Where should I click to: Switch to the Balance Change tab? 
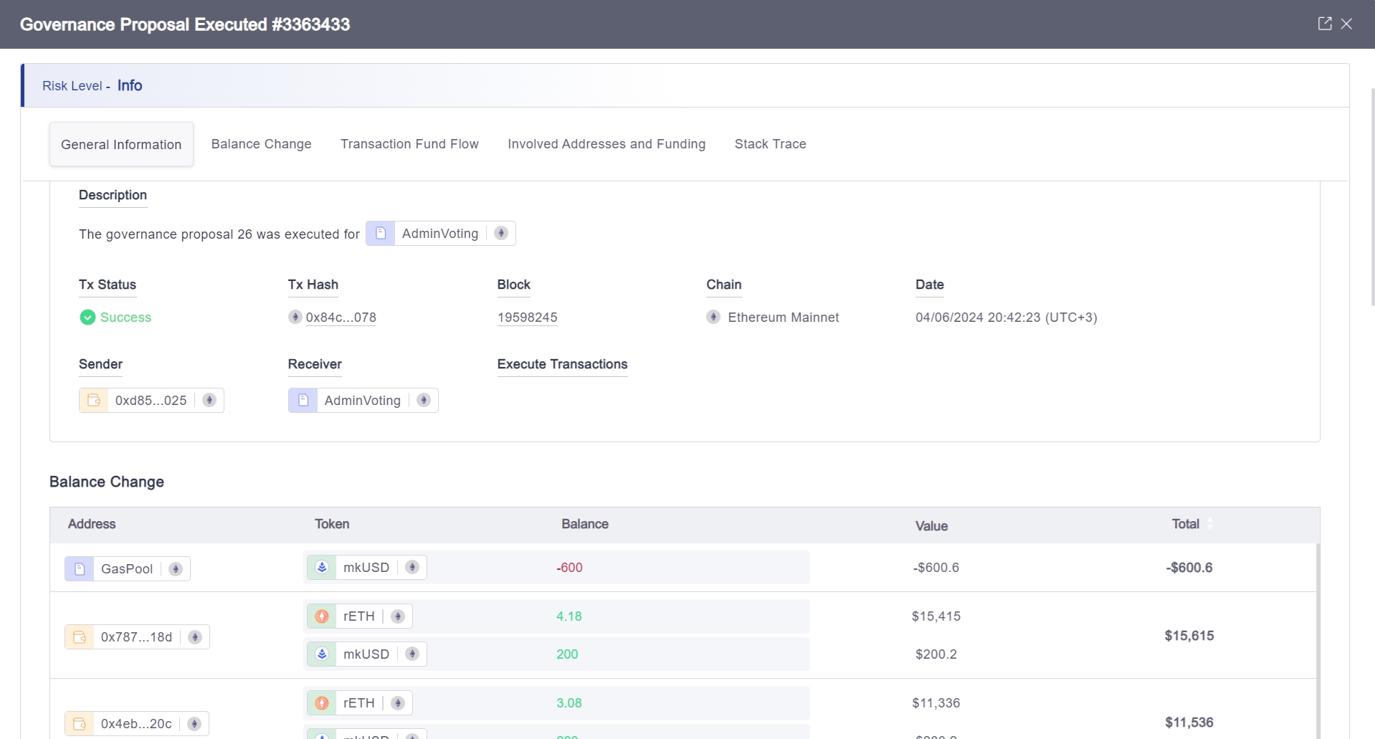point(261,144)
